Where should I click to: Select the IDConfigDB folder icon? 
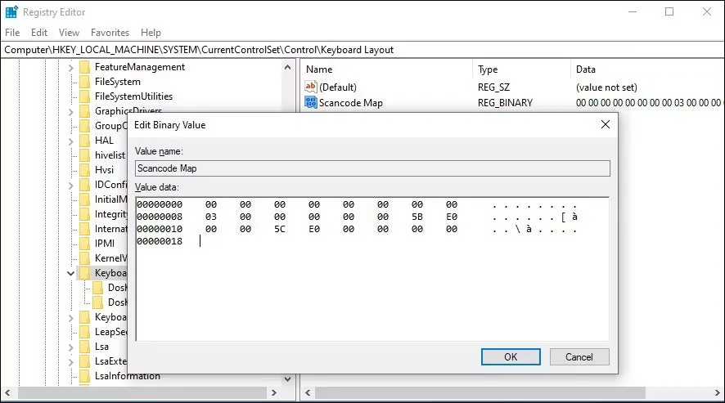tap(84, 185)
